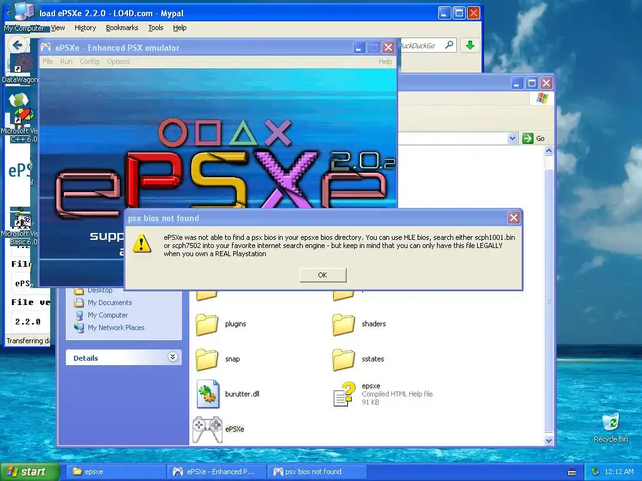This screenshot has width=642, height=481.
Task: Click the taskbar keyboard language icon
Action: pyautogui.click(x=572, y=472)
